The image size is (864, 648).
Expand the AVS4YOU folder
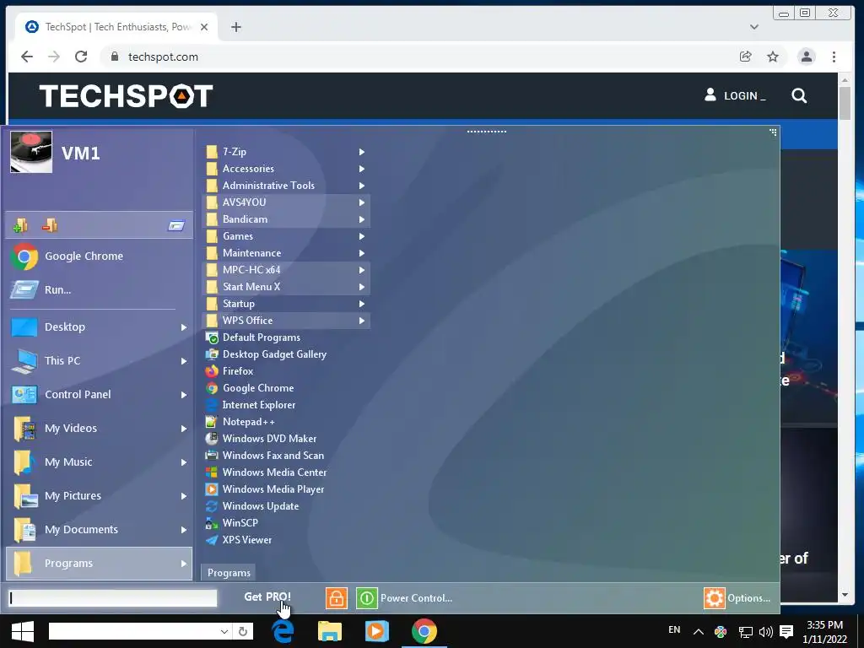click(286, 202)
